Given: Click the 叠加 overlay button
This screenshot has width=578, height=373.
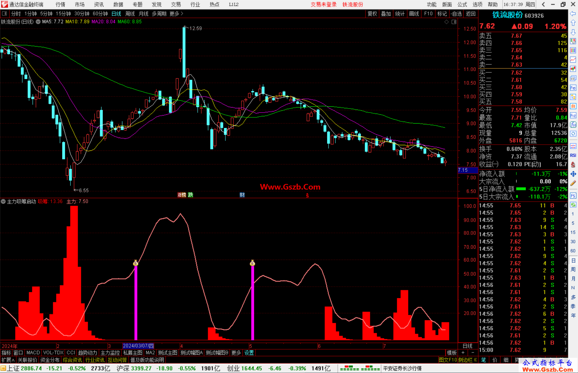Looking at the screenshot, I should click(386, 14).
